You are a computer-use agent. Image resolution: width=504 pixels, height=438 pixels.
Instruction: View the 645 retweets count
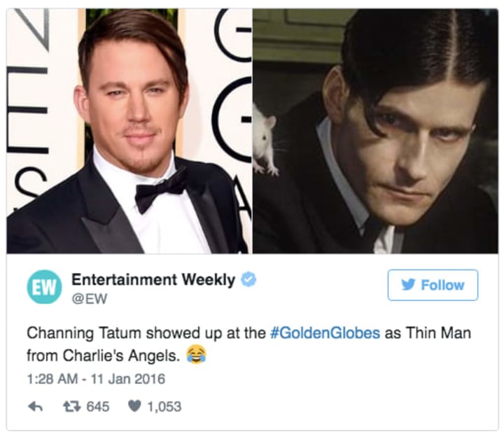click(x=98, y=407)
